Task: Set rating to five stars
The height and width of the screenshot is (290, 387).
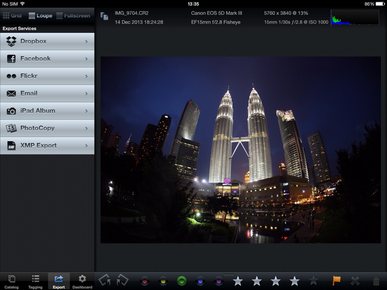Action: 313,281
